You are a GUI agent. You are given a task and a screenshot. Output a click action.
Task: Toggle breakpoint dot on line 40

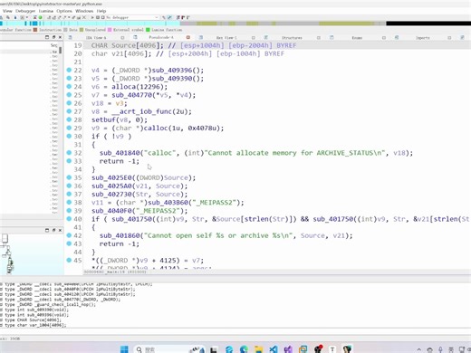(x=69, y=219)
